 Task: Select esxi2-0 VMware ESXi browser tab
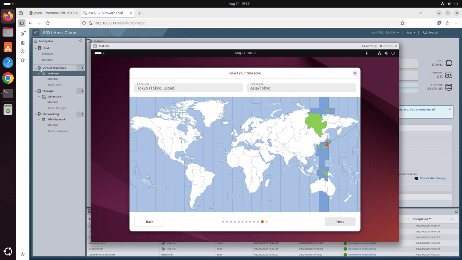(x=107, y=13)
